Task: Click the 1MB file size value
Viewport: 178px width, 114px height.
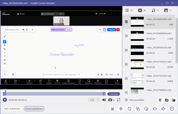Action: point(171,25)
